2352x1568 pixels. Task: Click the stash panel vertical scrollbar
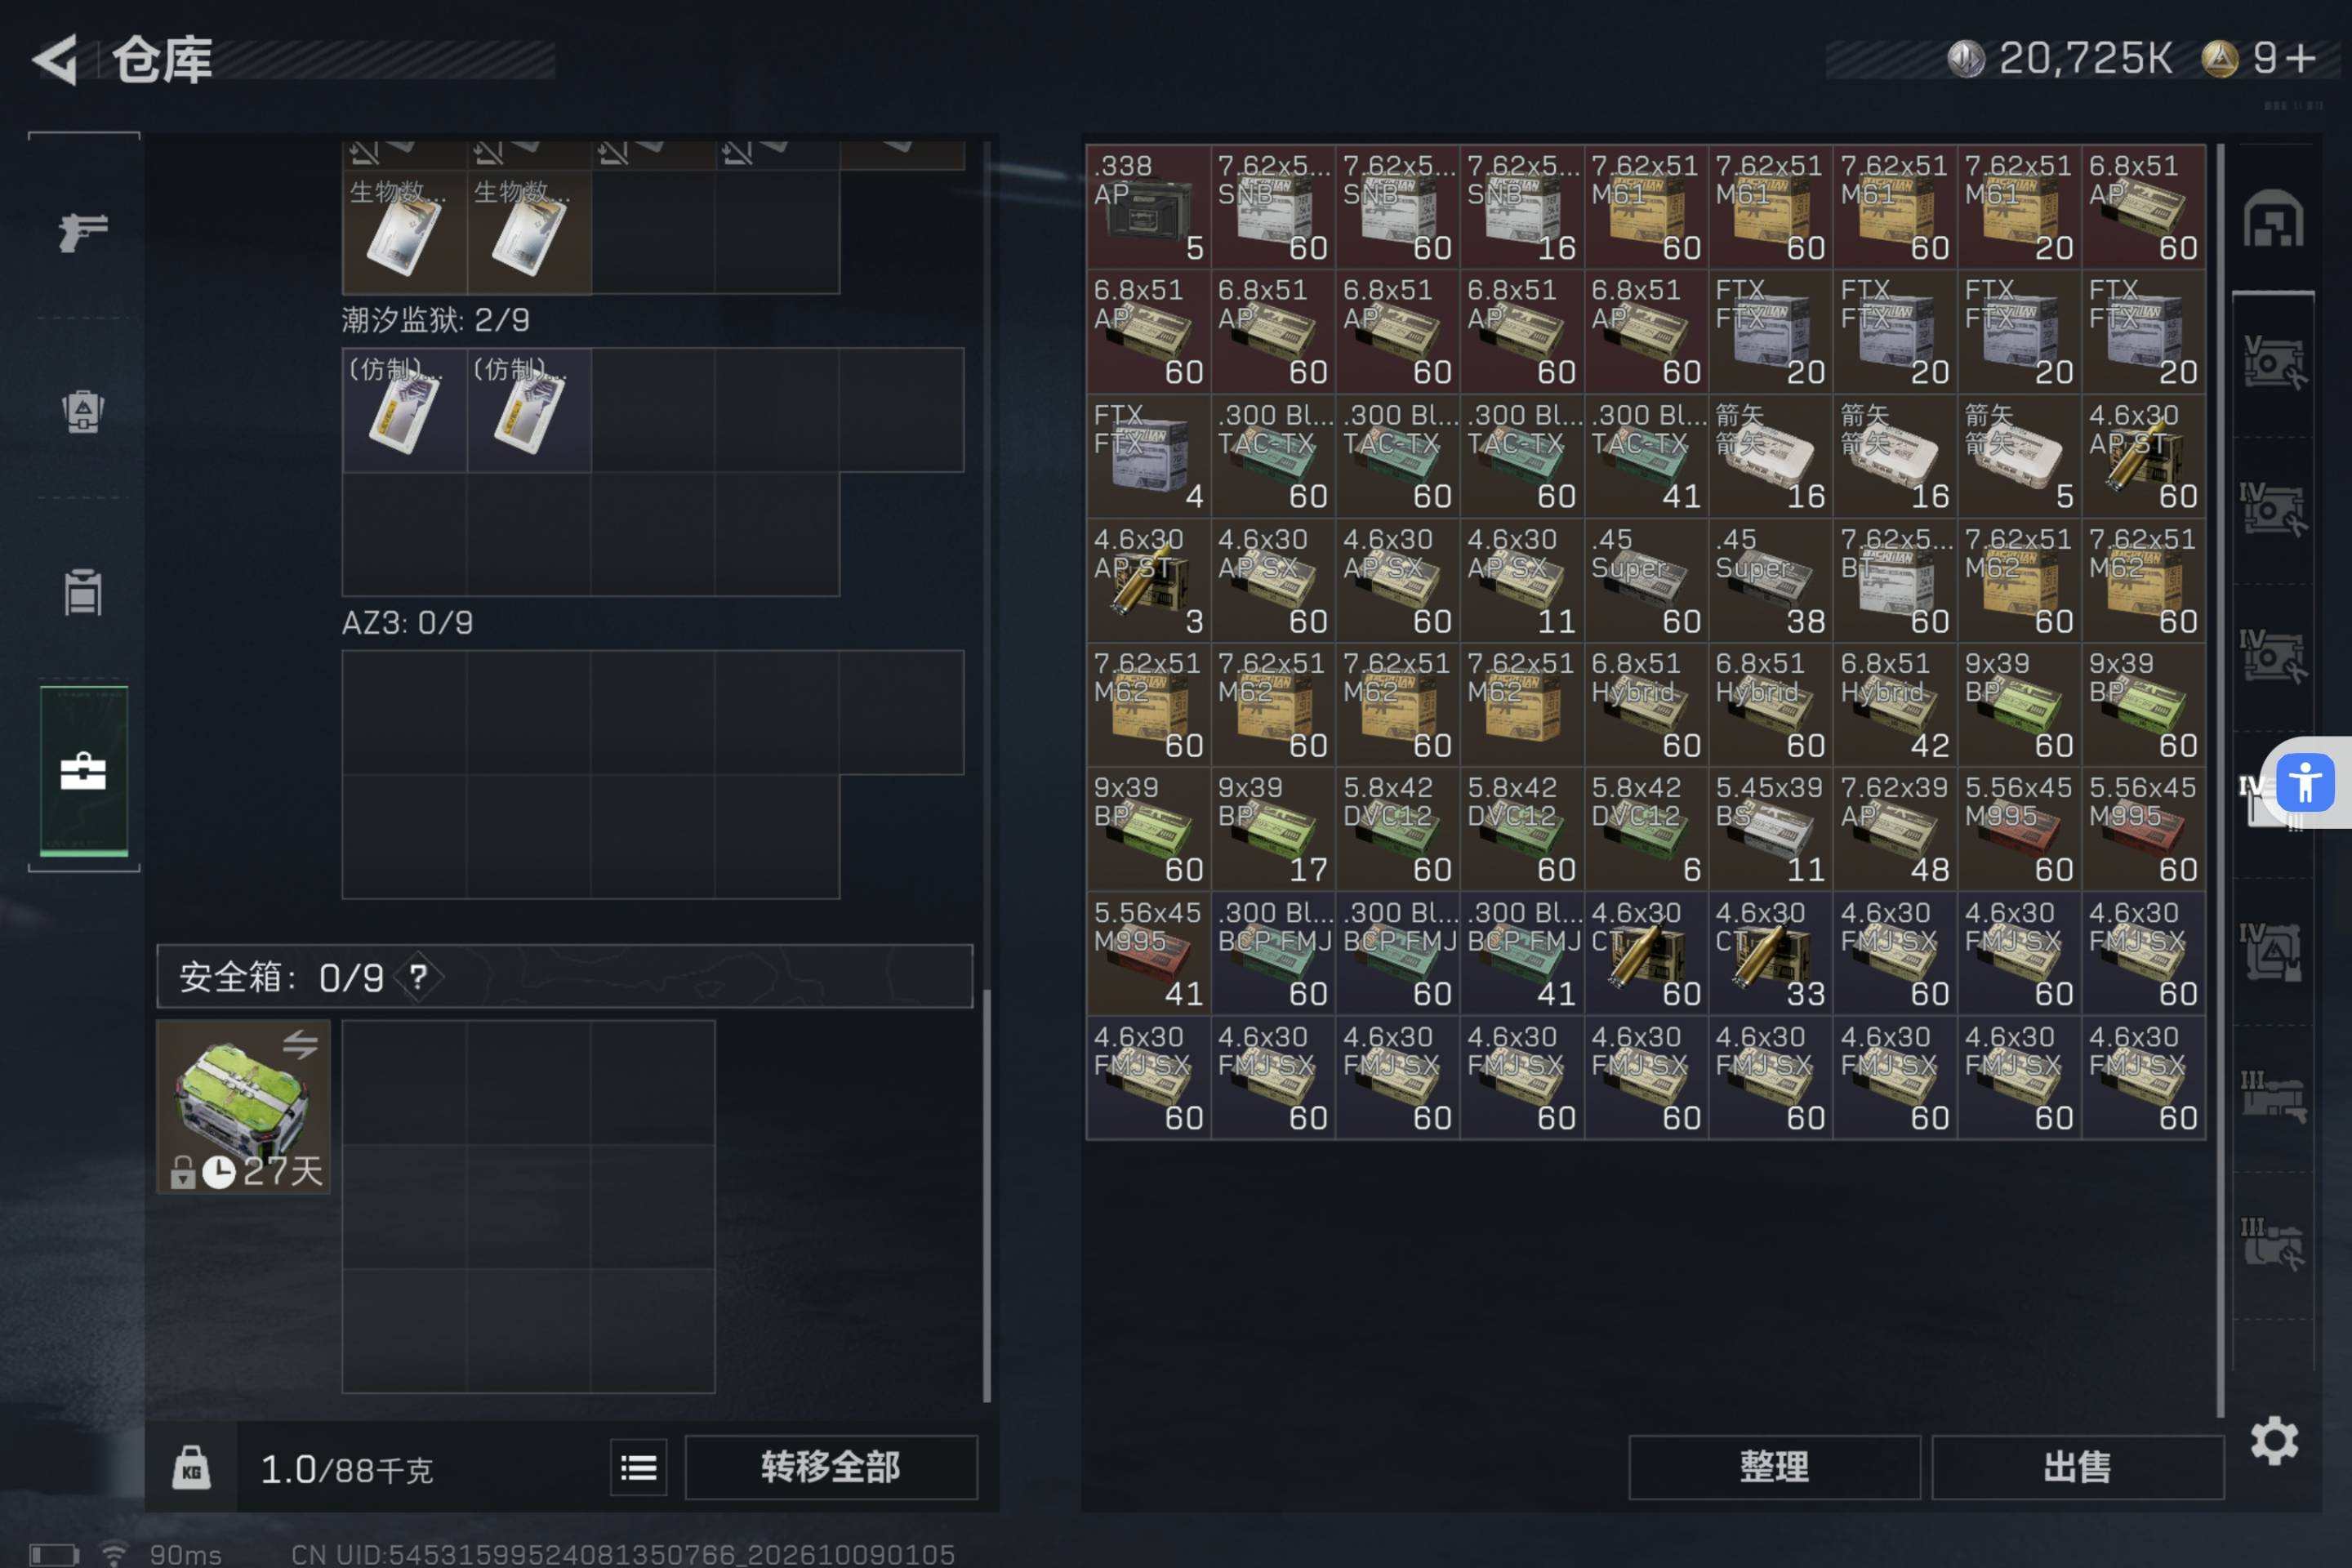tap(2220, 780)
